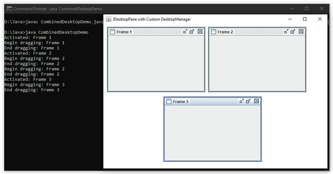Close the Command Prompt window
Image resolution: width=333 pixels, height=174 pixels.
(x=322, y=9)
